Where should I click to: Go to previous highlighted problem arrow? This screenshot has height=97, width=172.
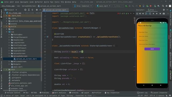[x=131, y=13]
